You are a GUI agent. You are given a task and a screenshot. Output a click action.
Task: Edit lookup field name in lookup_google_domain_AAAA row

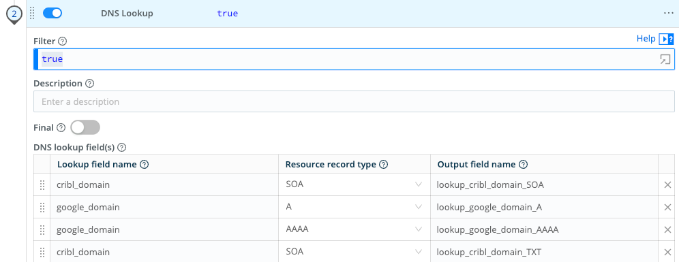click(164, 229)
